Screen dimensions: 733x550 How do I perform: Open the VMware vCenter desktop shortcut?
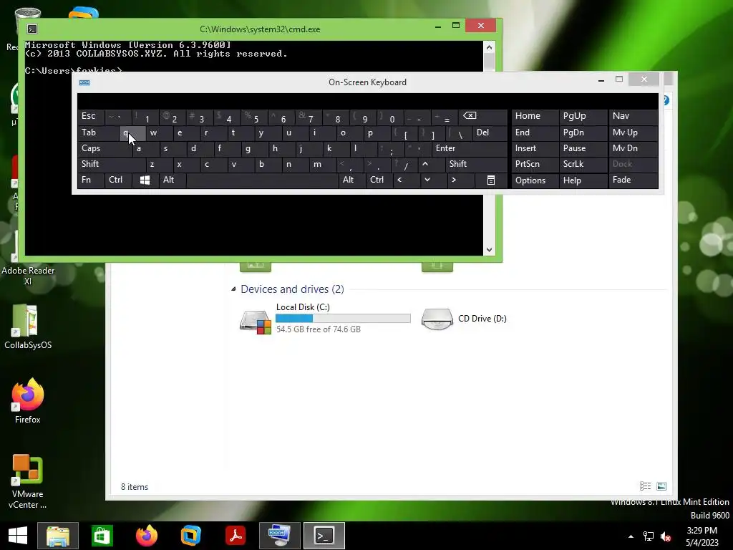[28, 482]
